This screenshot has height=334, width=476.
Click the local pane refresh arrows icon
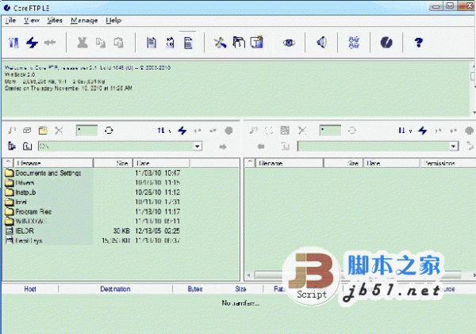(x=109, y=131)
